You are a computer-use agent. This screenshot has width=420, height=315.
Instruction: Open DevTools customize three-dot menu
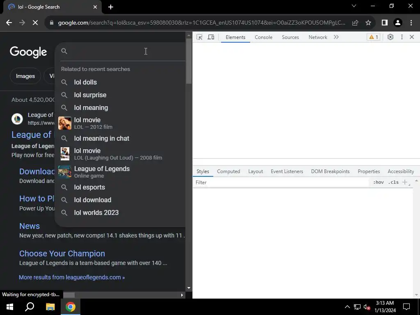[x=402, y=37]
